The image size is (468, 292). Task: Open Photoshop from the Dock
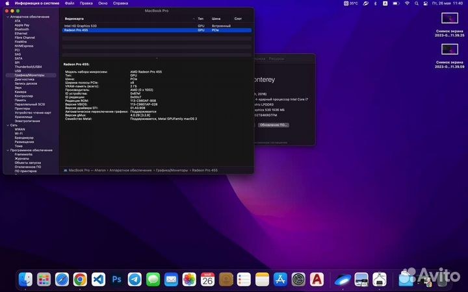click(117, 280)
